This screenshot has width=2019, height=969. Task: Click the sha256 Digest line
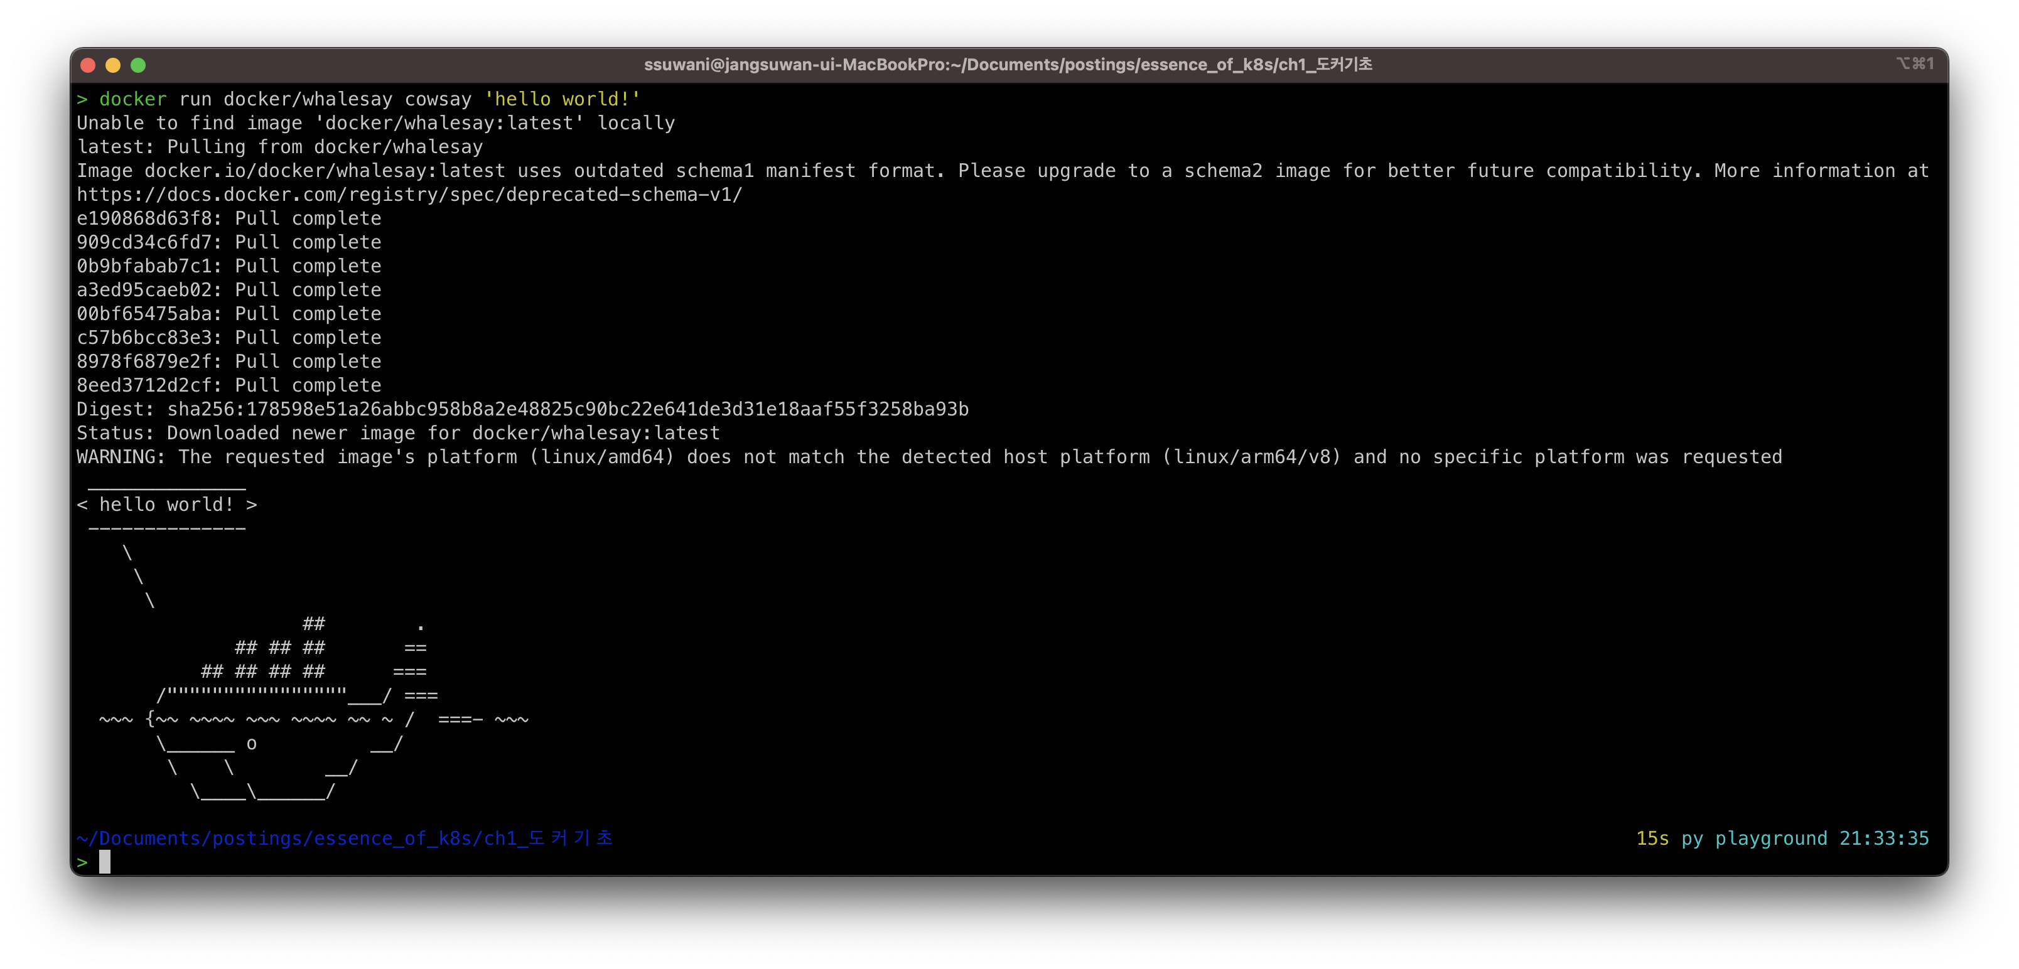click(x=523, y=410)
